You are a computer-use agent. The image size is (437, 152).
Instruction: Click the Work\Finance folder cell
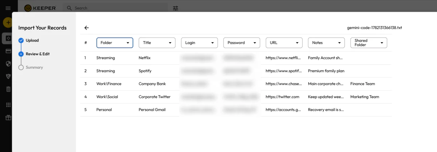click(109, 84)
